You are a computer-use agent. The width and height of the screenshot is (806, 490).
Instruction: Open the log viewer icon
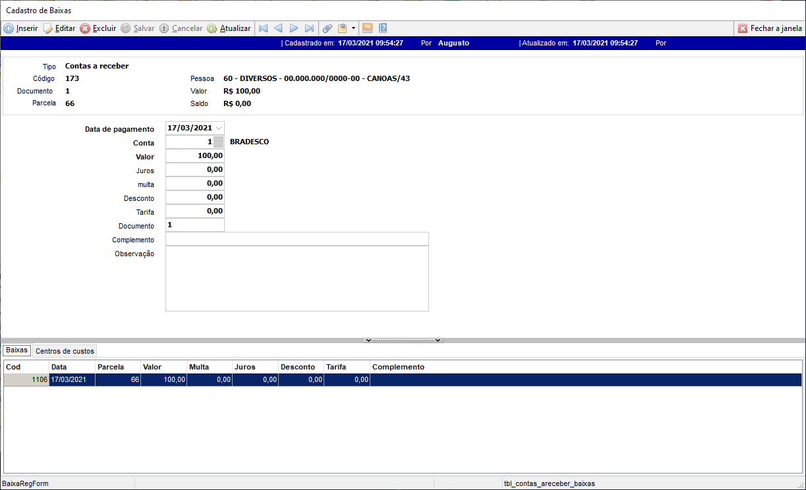368,28
